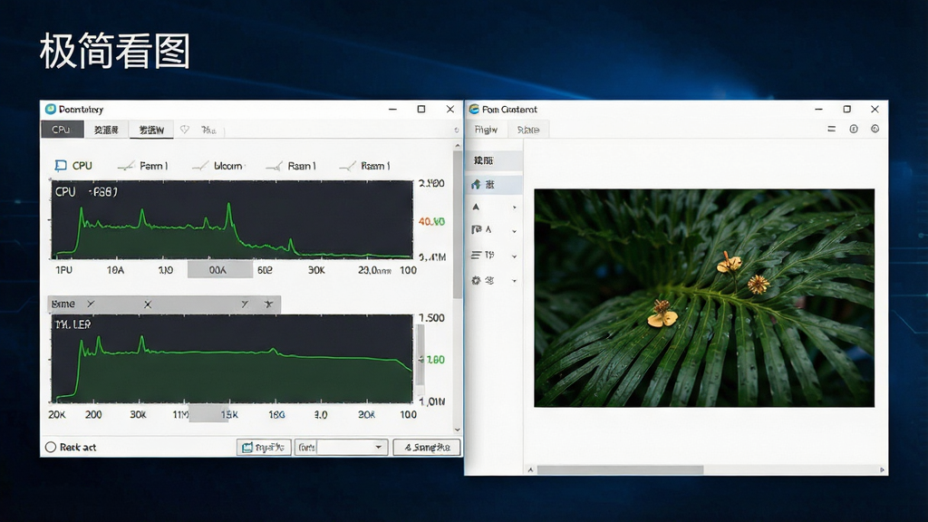The image size is (928, 522).
Task: Click the gear icon in the image viewer sidebar
Action: click(x=476, y=281)
